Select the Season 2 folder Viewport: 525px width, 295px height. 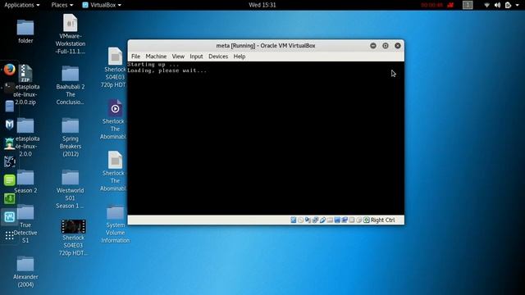[25, 182]
